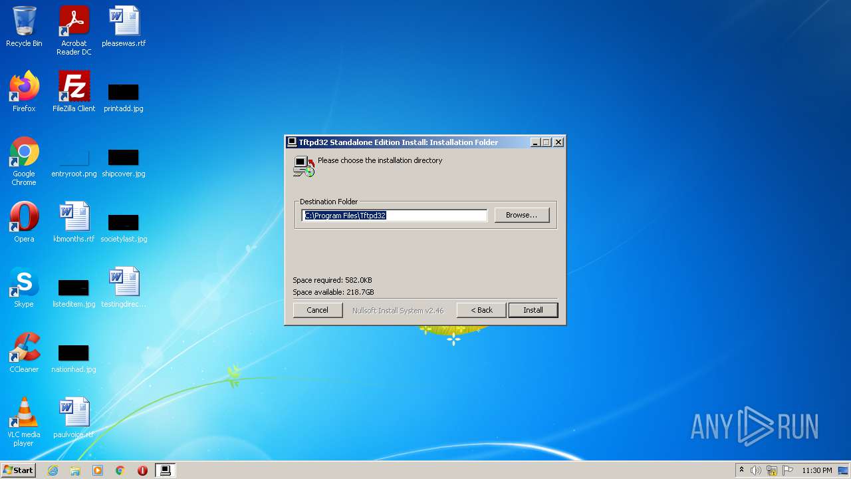Open Opera from the taskbar

pyautogui.click(x=142, y=470)
